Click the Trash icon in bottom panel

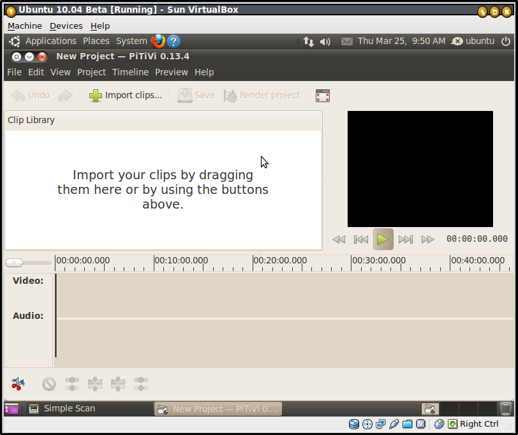click(505, 409)
